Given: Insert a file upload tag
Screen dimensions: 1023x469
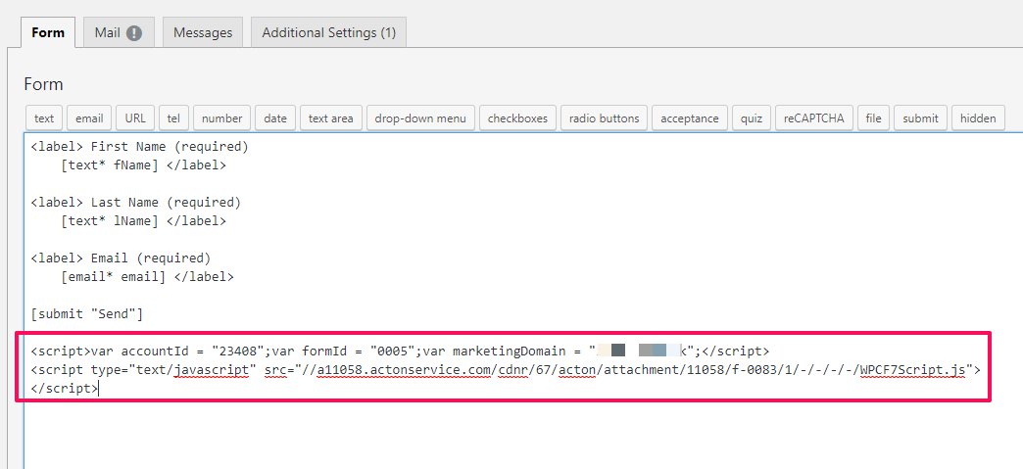Looking at the screenshot, I should tap(874, 118).
